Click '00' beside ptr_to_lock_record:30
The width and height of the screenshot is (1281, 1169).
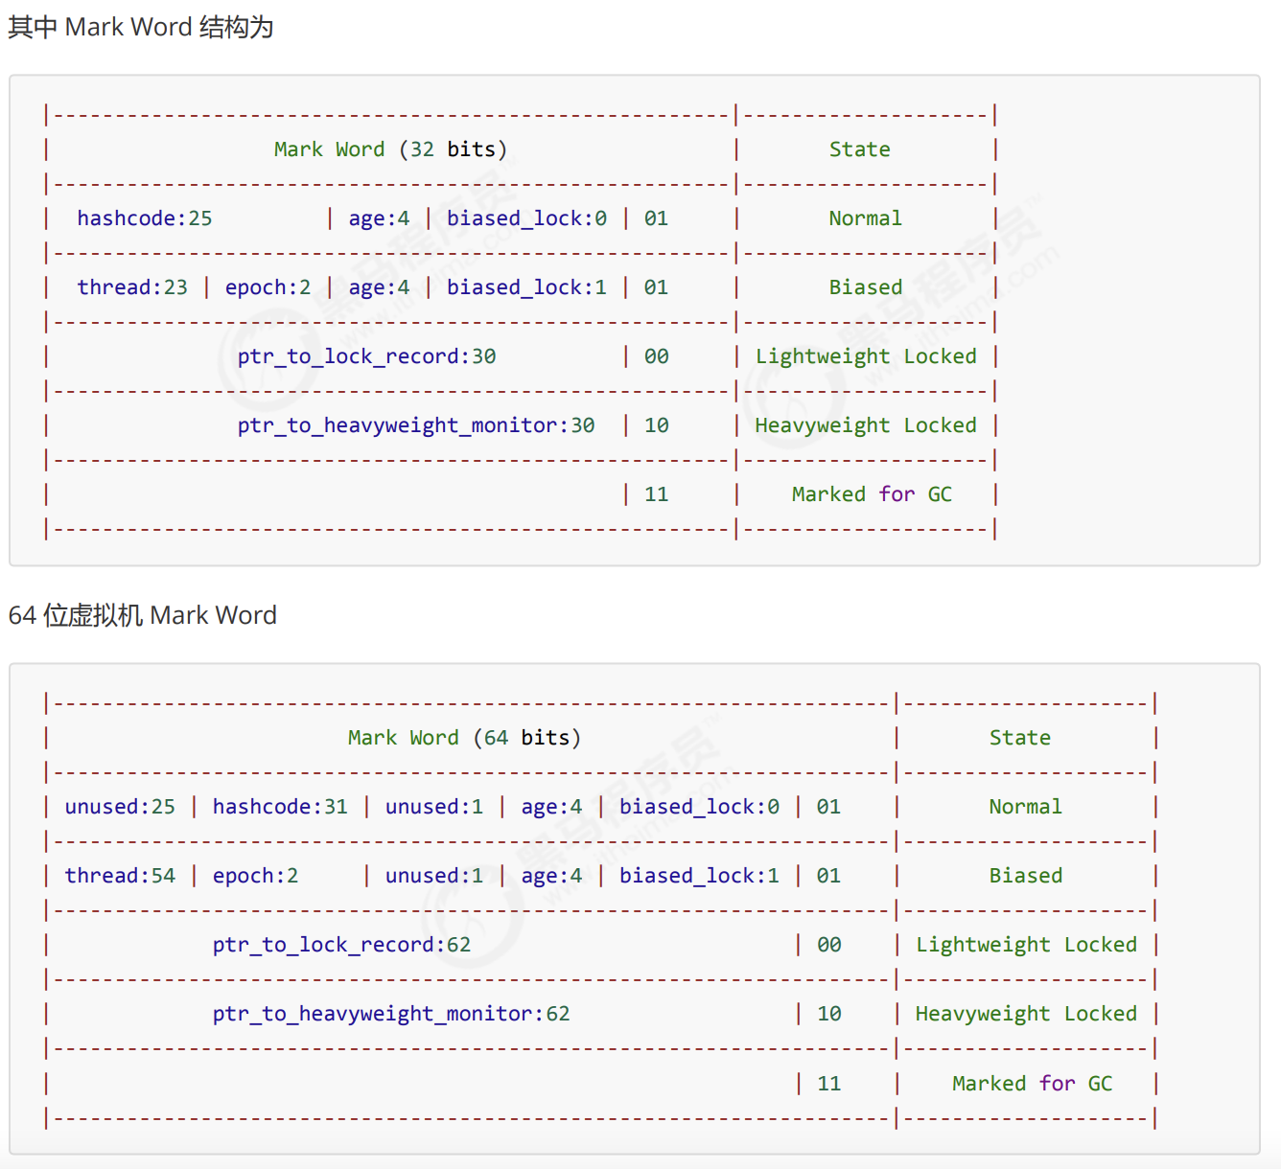[x=657, y=356]
